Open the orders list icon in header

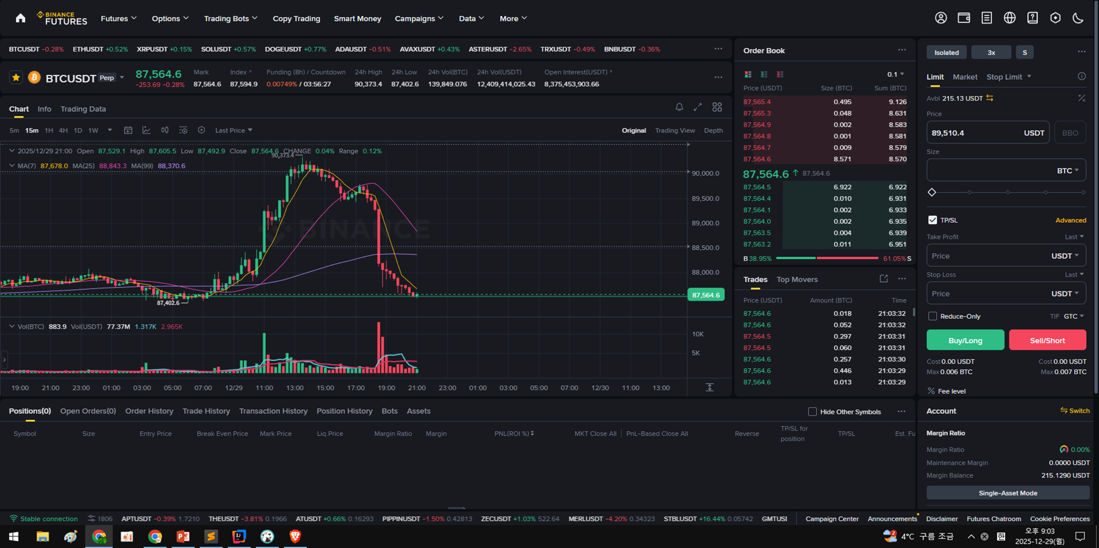986,18
